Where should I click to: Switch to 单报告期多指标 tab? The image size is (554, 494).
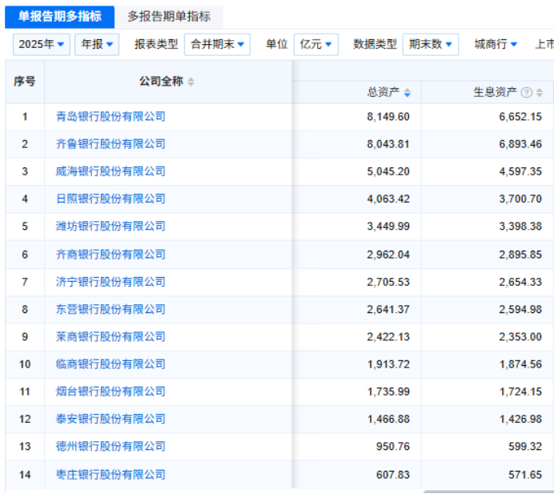tap(60, 17)
